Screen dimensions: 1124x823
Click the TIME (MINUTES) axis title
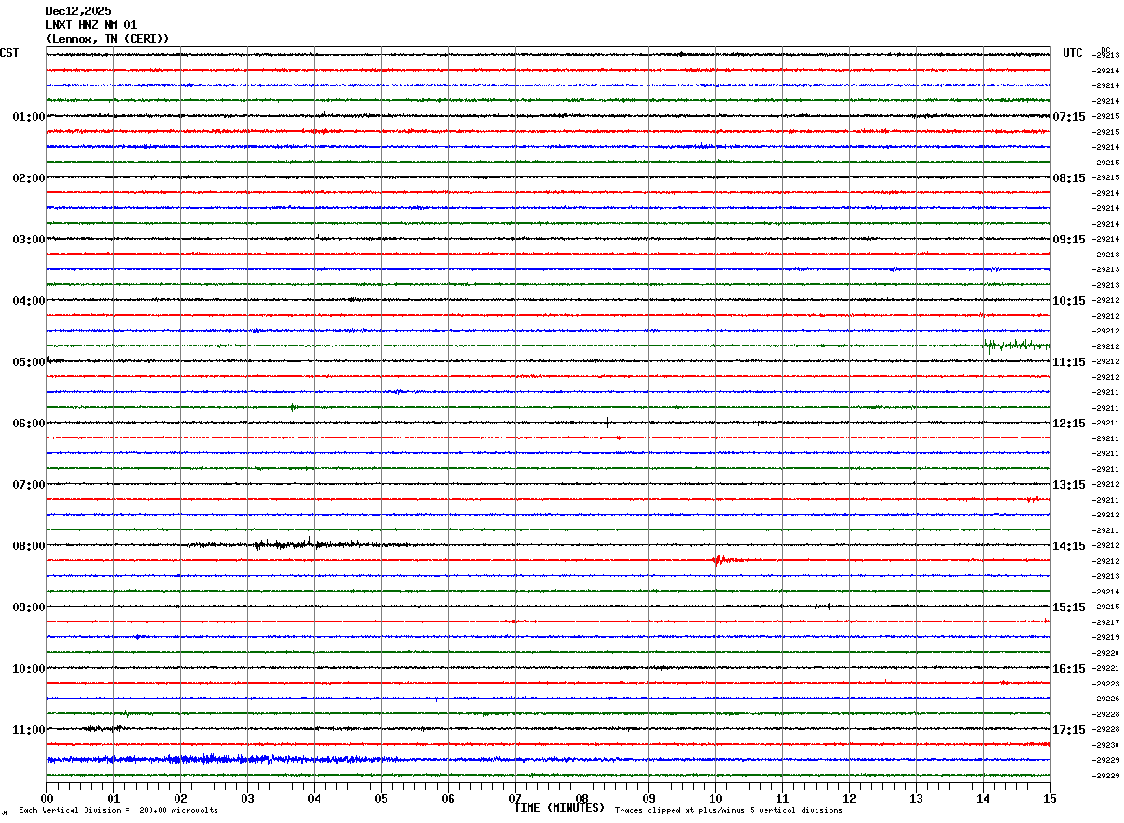(x=559, y=808)
